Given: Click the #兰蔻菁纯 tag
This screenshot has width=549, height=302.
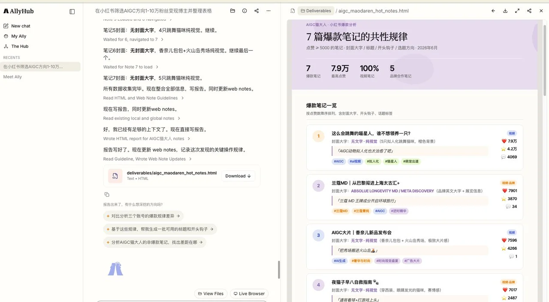Looking at the screenshot, I should coord(362,211).
